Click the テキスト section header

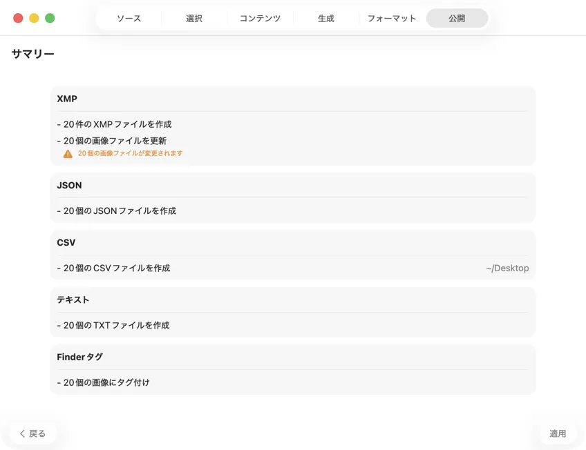tap(73, 300)
